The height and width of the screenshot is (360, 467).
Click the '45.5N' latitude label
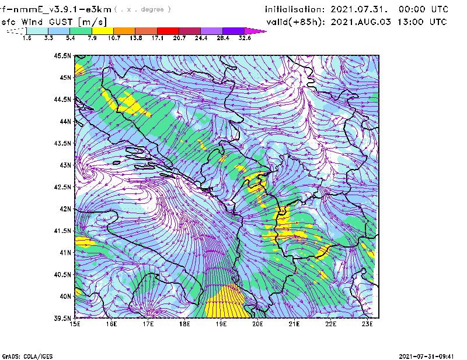(x=62, y=55)
